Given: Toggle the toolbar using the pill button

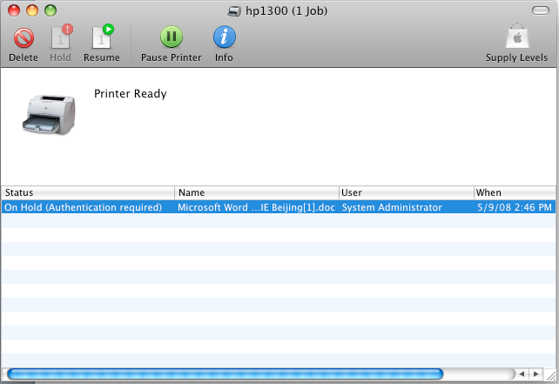Looking at the screenshot, I should (541, 10).
